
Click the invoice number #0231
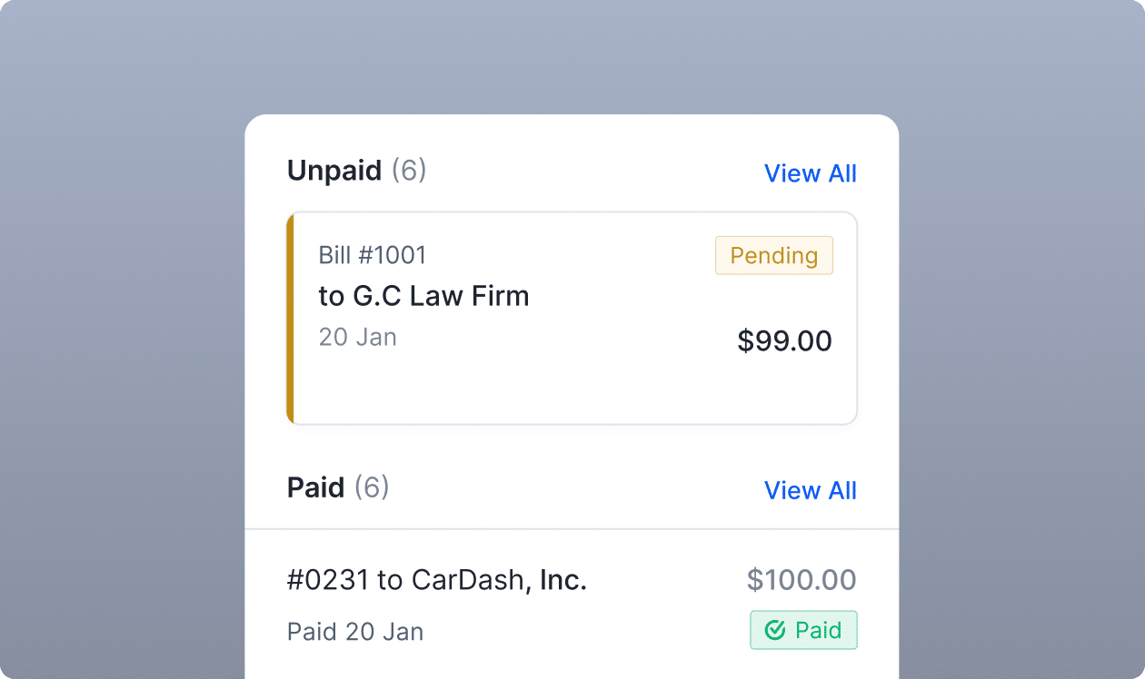click(328, 580)
